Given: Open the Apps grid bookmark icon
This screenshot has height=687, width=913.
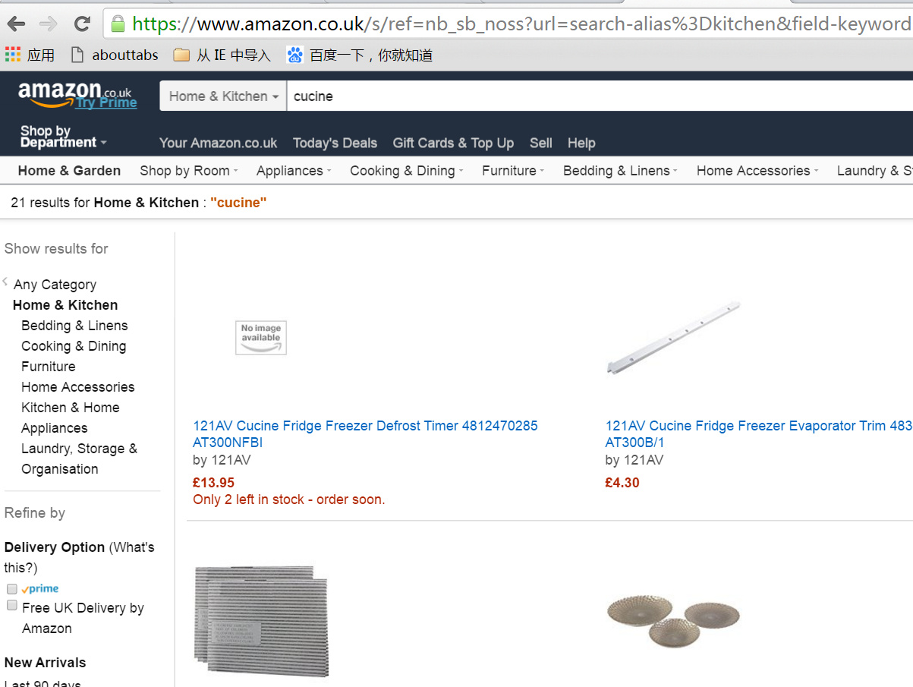Looking at the screenshot, I should click(13, 55).
